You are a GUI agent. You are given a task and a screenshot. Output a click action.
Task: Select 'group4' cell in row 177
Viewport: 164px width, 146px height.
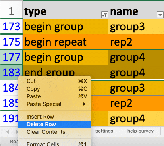(x=136, y=57)
